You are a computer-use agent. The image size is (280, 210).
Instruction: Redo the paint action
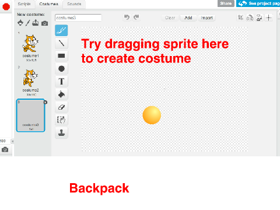(136, 17)
